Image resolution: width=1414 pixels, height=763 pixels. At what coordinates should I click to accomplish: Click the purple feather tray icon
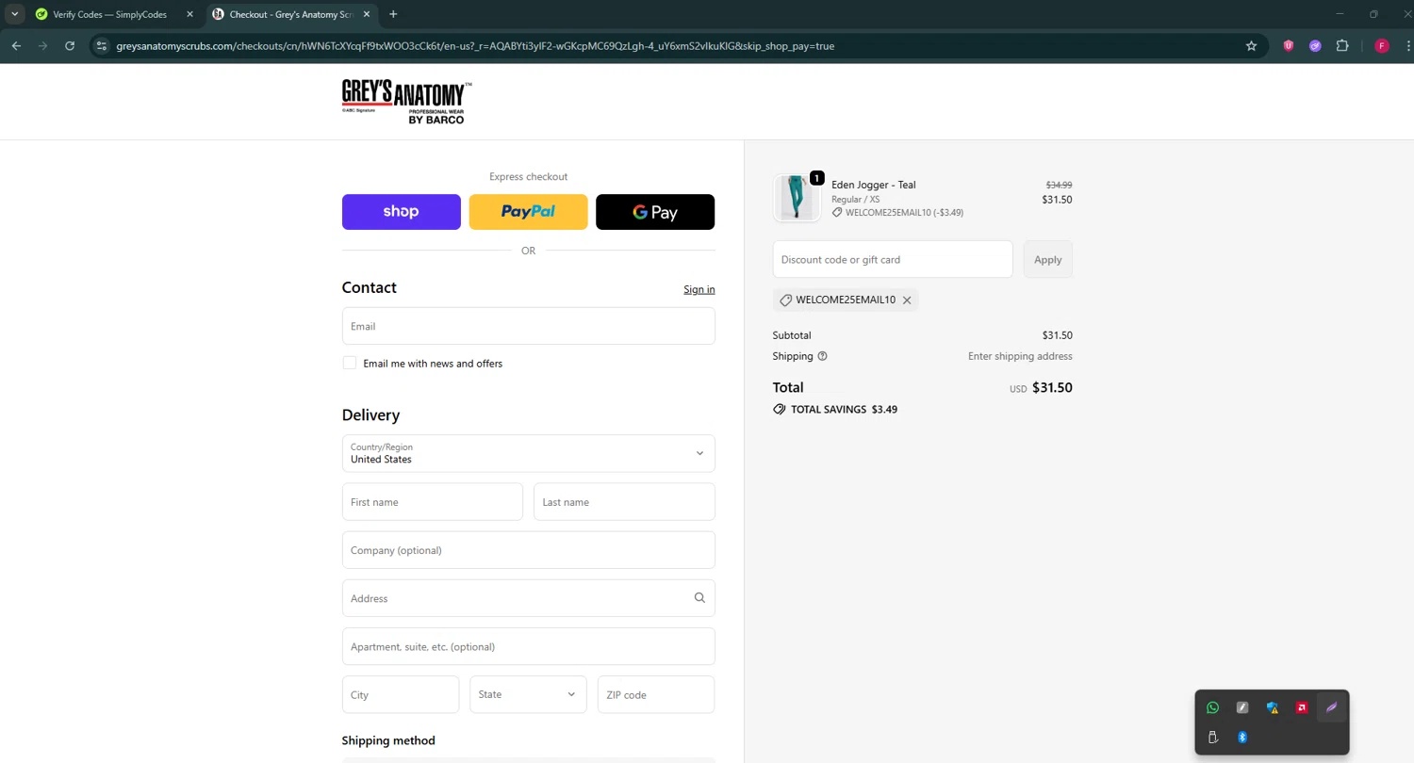tap(1332, 707)
